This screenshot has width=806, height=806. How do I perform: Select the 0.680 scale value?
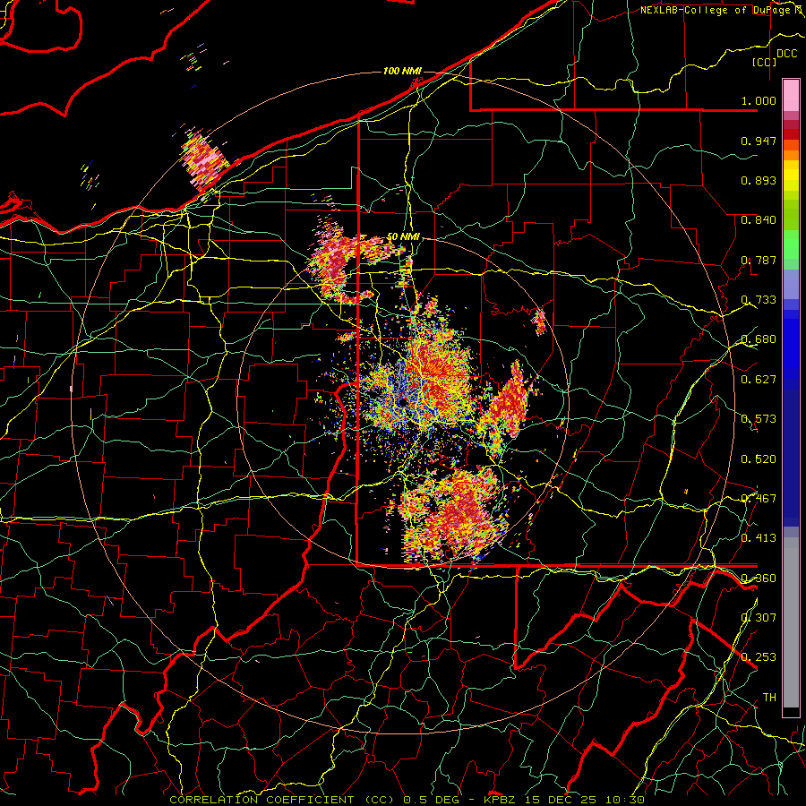pos(759,339)
